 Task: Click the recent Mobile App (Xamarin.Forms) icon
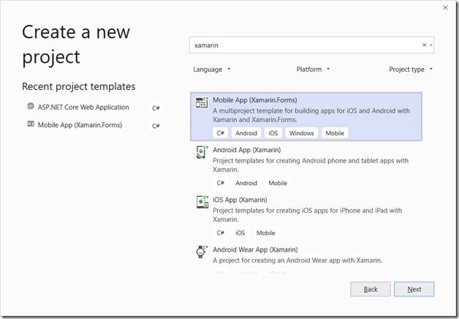pos(31,124)
